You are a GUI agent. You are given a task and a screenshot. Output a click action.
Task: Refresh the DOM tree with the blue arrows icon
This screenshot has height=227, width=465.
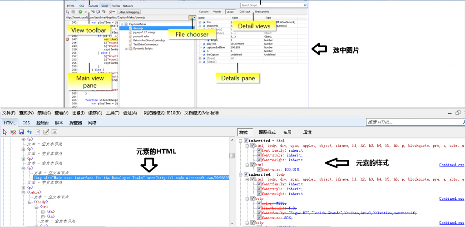(x=30, y=132)
